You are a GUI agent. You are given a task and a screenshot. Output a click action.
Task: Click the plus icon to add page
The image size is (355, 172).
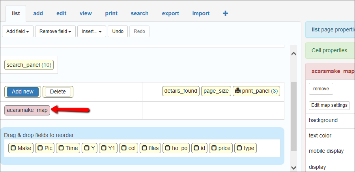click(x=225, y=13)
